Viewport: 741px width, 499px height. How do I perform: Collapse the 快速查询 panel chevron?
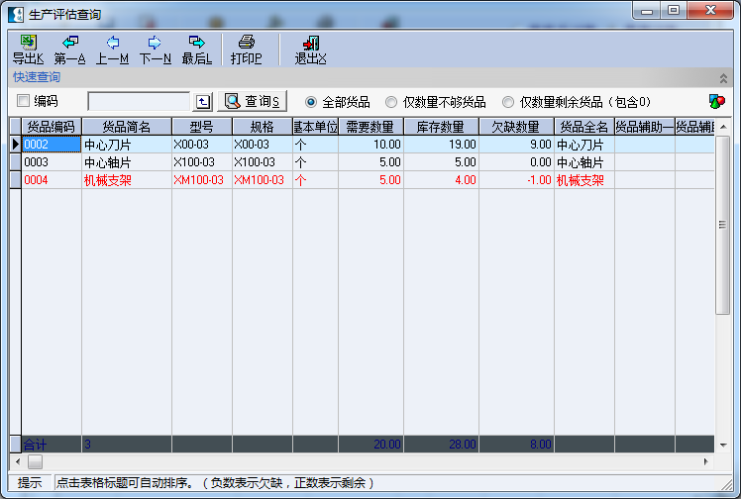(x=722, y=77)
